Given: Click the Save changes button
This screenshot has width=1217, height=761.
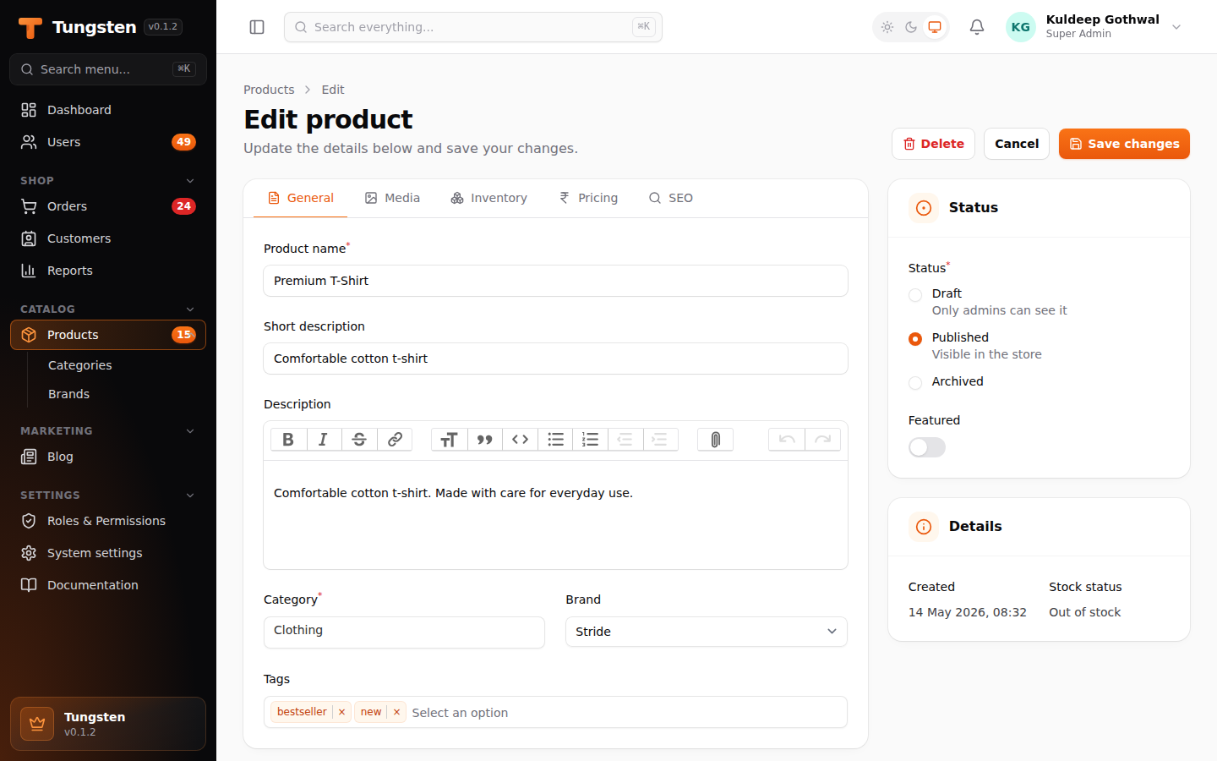Looking at the screenshot, I should pyautogui.click(x=1124, y=144).
